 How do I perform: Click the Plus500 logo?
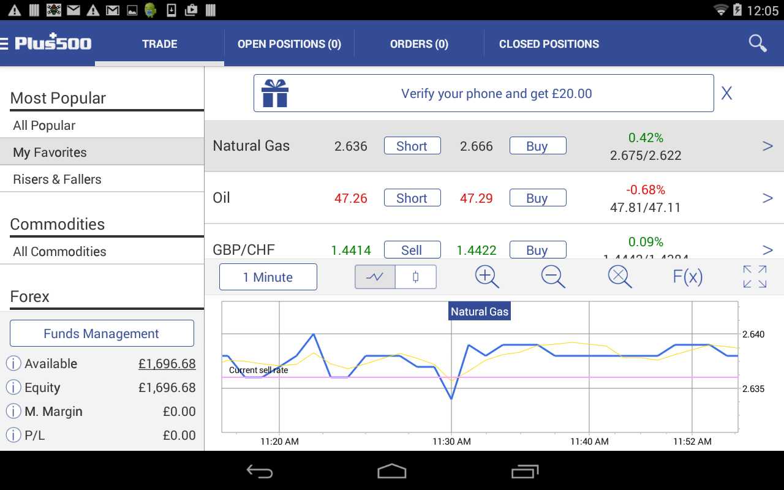tap(53, 43)
